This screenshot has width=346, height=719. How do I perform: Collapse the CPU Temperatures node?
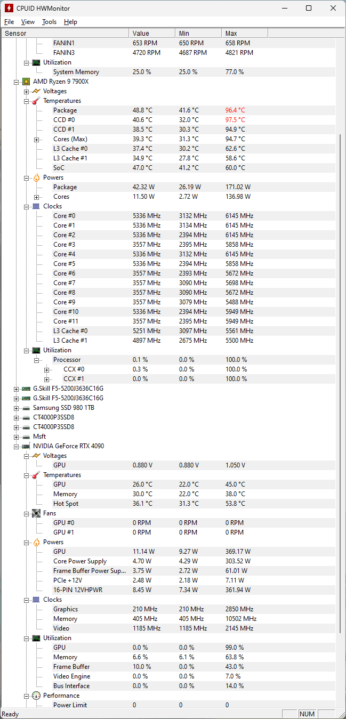coord(26,101)
